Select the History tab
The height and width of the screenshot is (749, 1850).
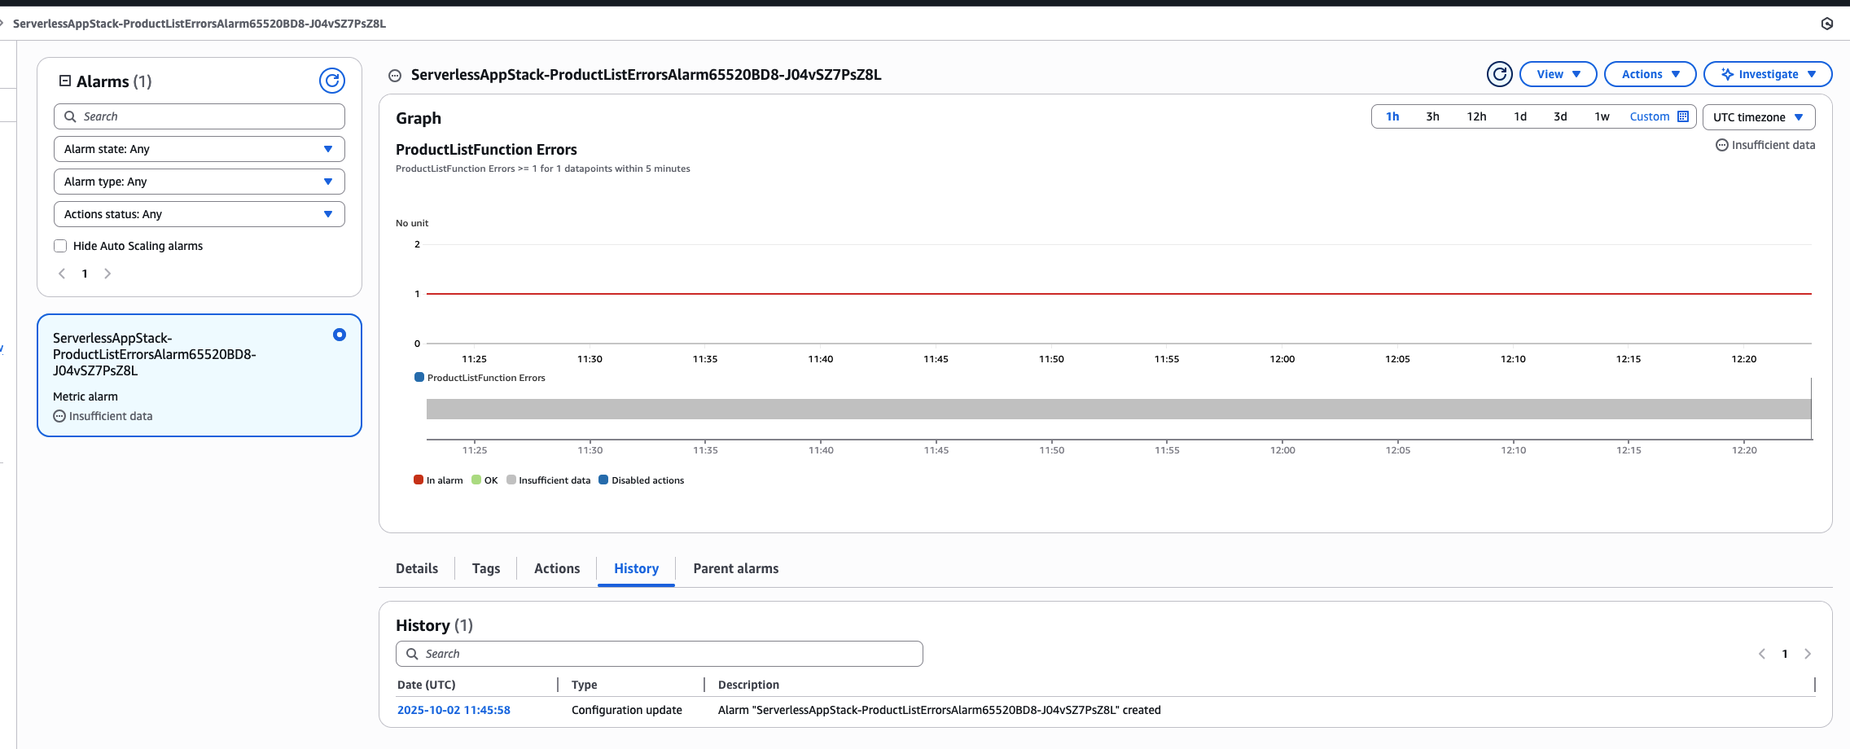pyautogui.click(x=636, y=568)
